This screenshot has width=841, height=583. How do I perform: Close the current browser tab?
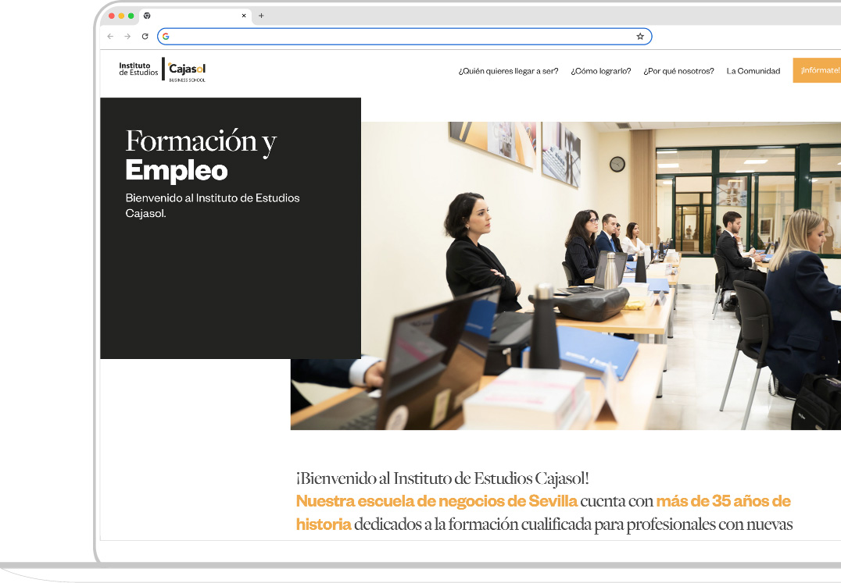click(x=244, y=16)
